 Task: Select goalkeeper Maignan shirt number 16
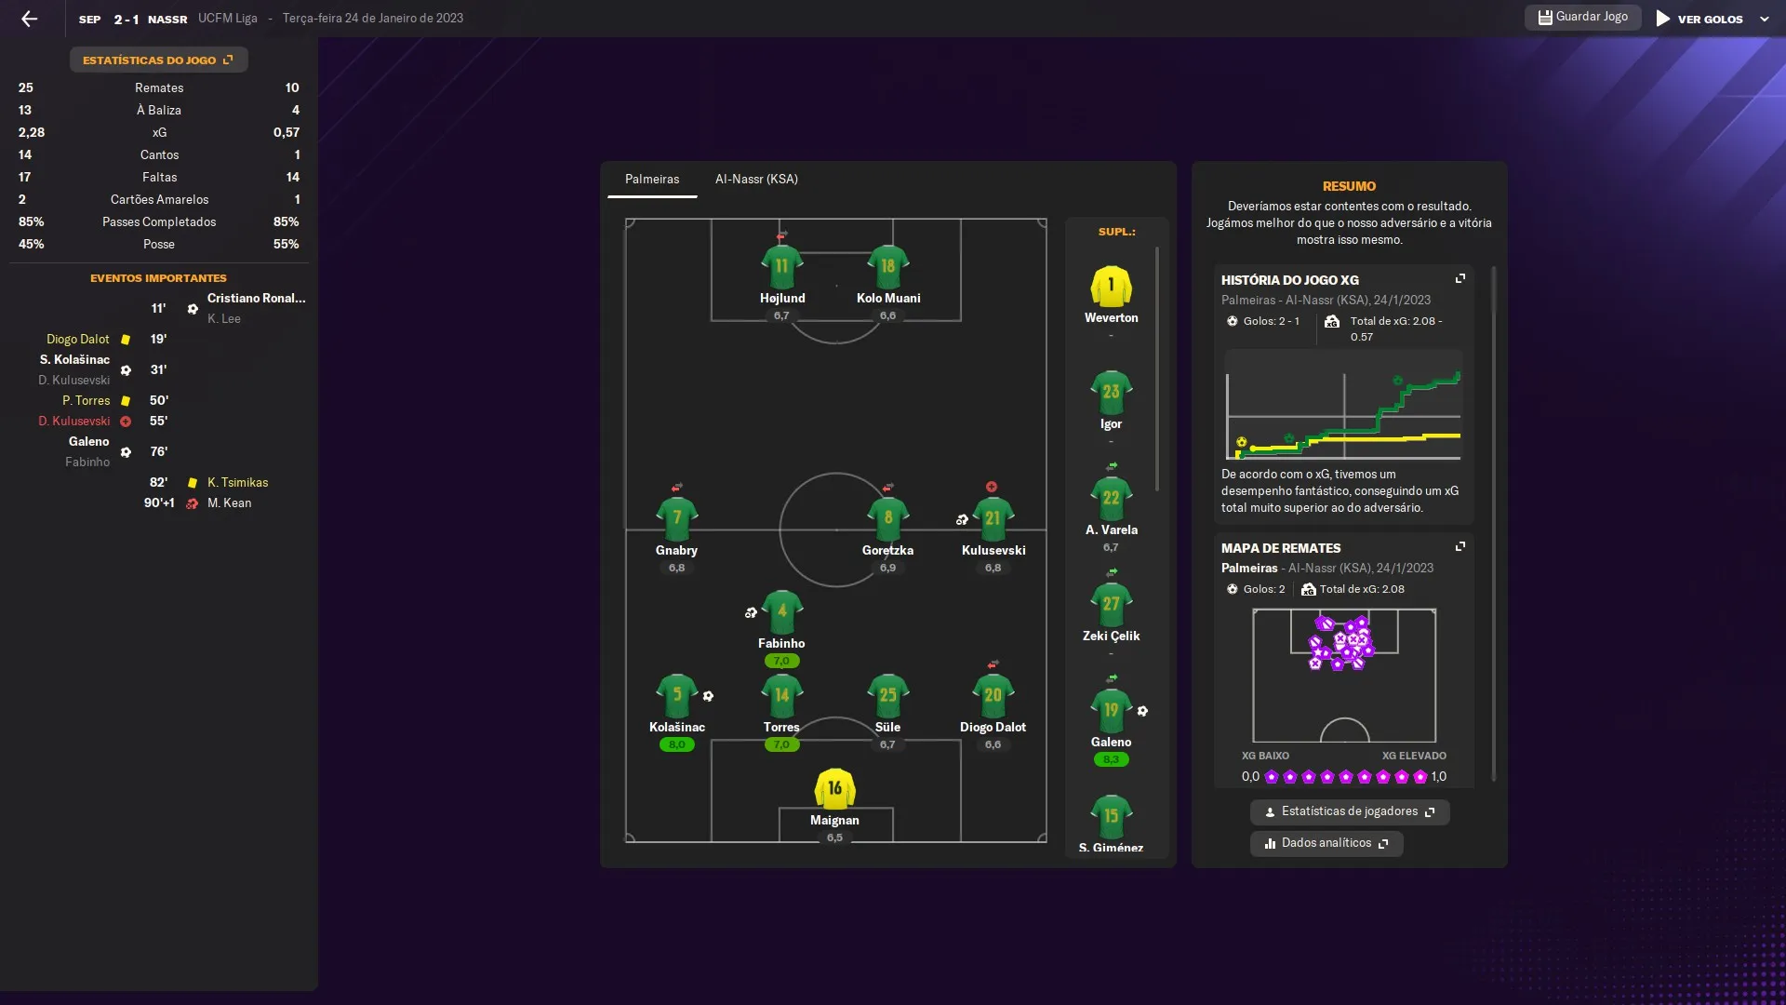coord(834,789)
